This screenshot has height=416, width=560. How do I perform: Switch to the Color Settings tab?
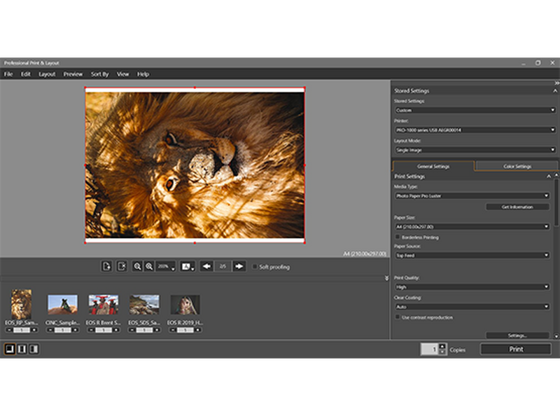pyautogui.click(x=517, y=167)
